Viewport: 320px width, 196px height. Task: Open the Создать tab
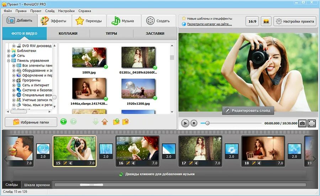point(158,21)
